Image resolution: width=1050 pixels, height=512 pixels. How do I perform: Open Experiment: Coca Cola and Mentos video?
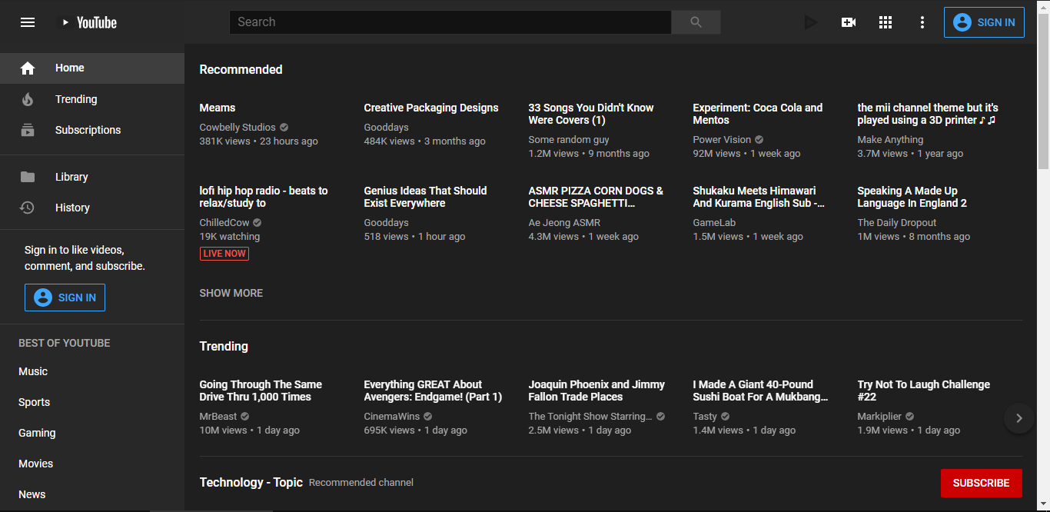(x=758, y=114)
